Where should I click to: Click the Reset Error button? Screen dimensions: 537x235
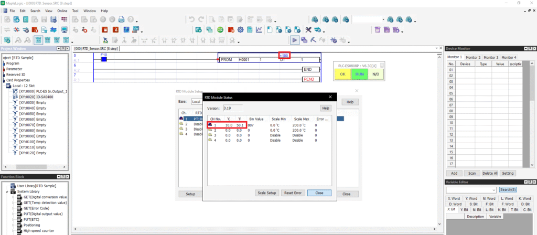293,193
